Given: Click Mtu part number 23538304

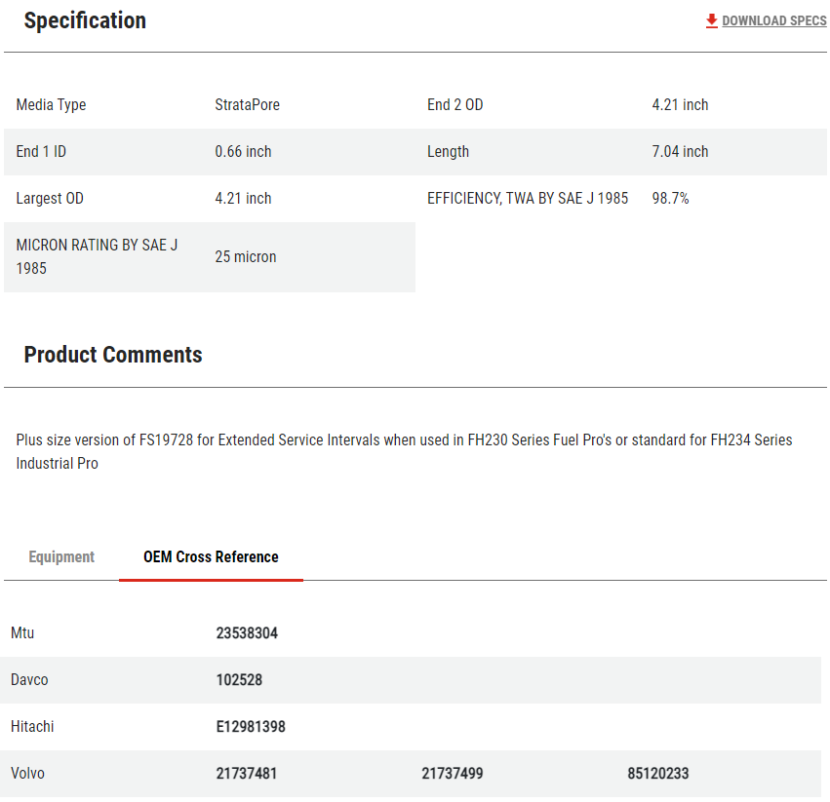Looking at the screenshot, I should click(247, 633).
